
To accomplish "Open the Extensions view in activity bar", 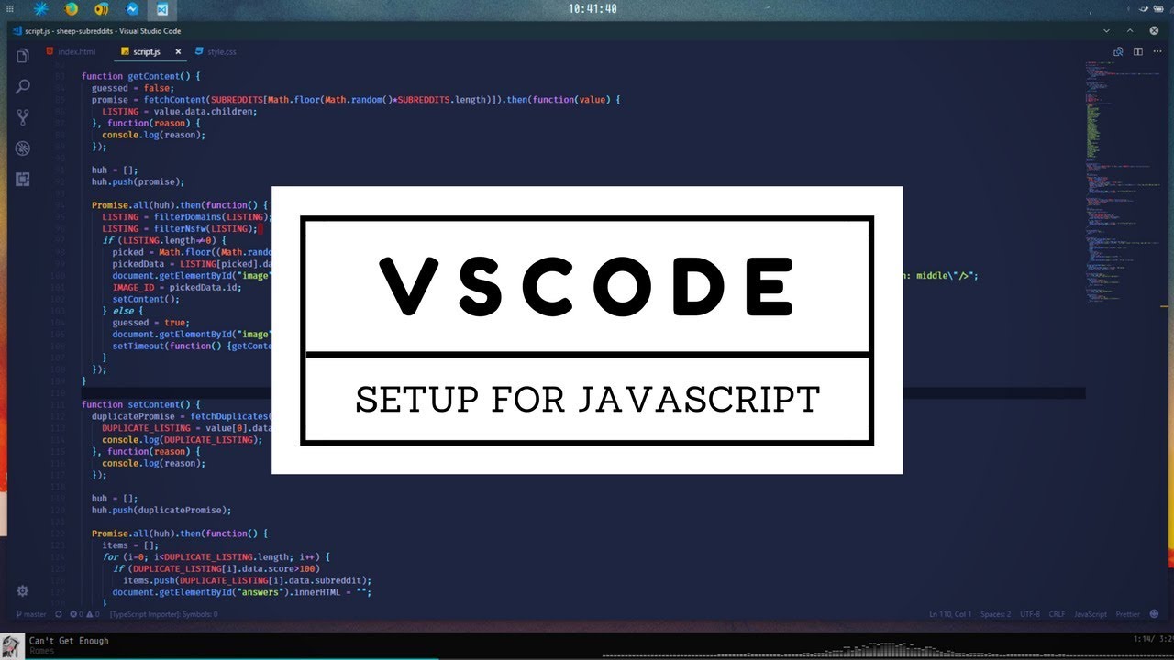I will coord(23,179).
